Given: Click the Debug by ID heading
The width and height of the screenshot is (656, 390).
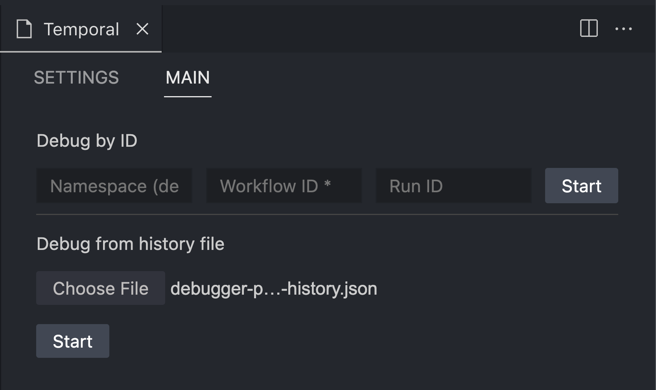Looking at the screenshot, I should click(x=87, y=141).
